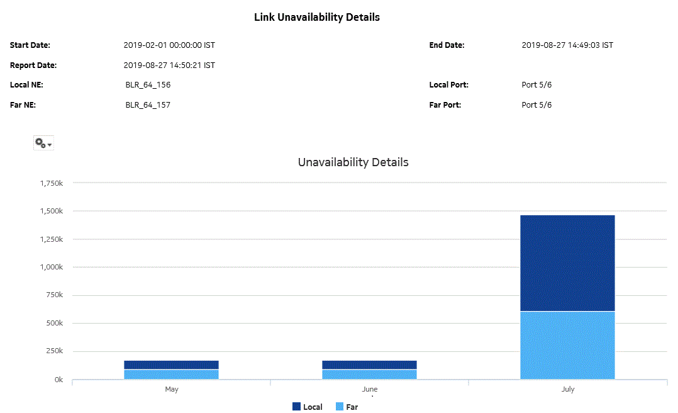Click the June stacked bar
Viewport: 678px width, 413px height.
[x=369, y=368]
